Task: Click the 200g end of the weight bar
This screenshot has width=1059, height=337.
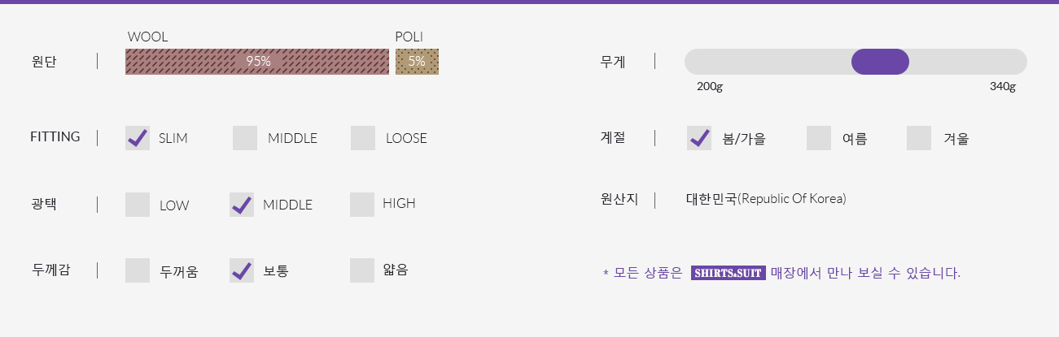Action: coord(700,62)
